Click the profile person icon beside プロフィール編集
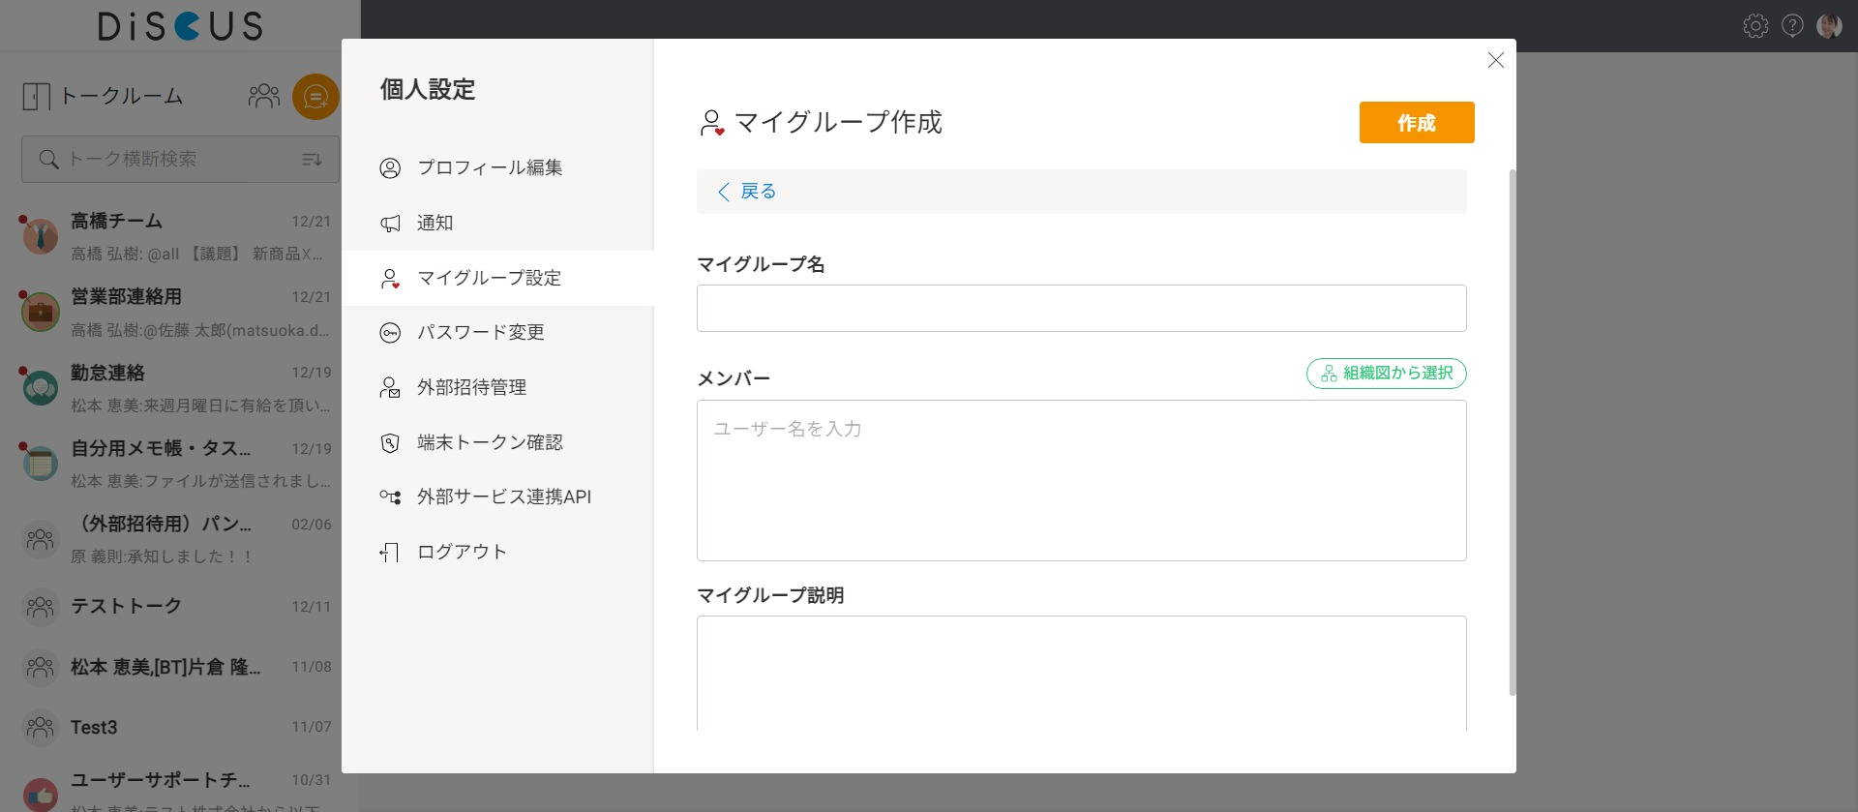 [390, 168]
